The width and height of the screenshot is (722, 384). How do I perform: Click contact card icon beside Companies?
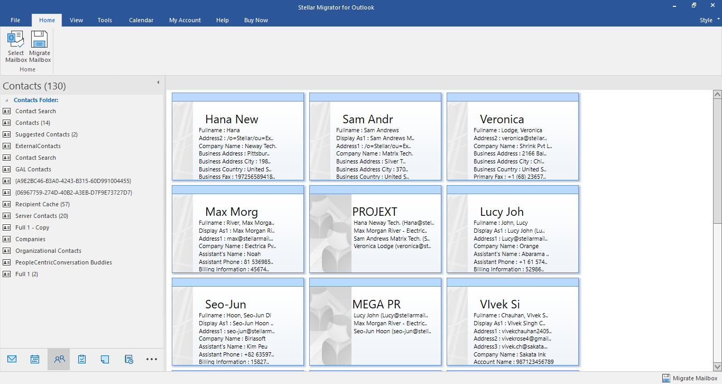click(x=7, y=239)
